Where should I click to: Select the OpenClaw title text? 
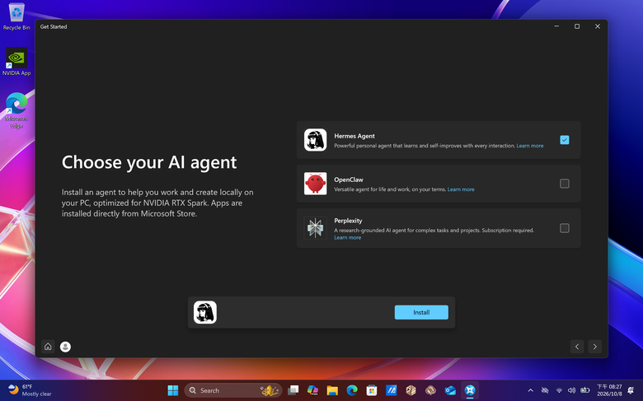point(349,180)
